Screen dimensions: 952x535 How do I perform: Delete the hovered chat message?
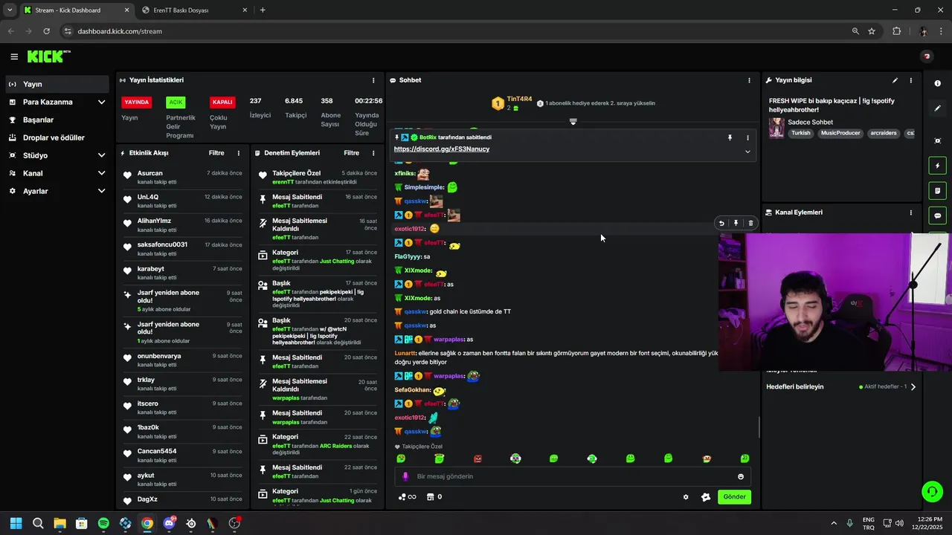tap(750, 223)
